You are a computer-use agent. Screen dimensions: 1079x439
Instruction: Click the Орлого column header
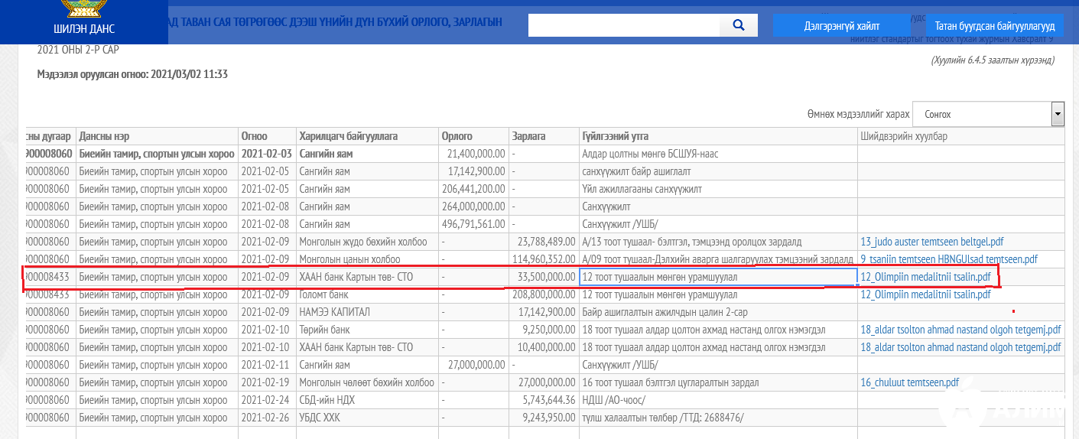pos(473,136)
